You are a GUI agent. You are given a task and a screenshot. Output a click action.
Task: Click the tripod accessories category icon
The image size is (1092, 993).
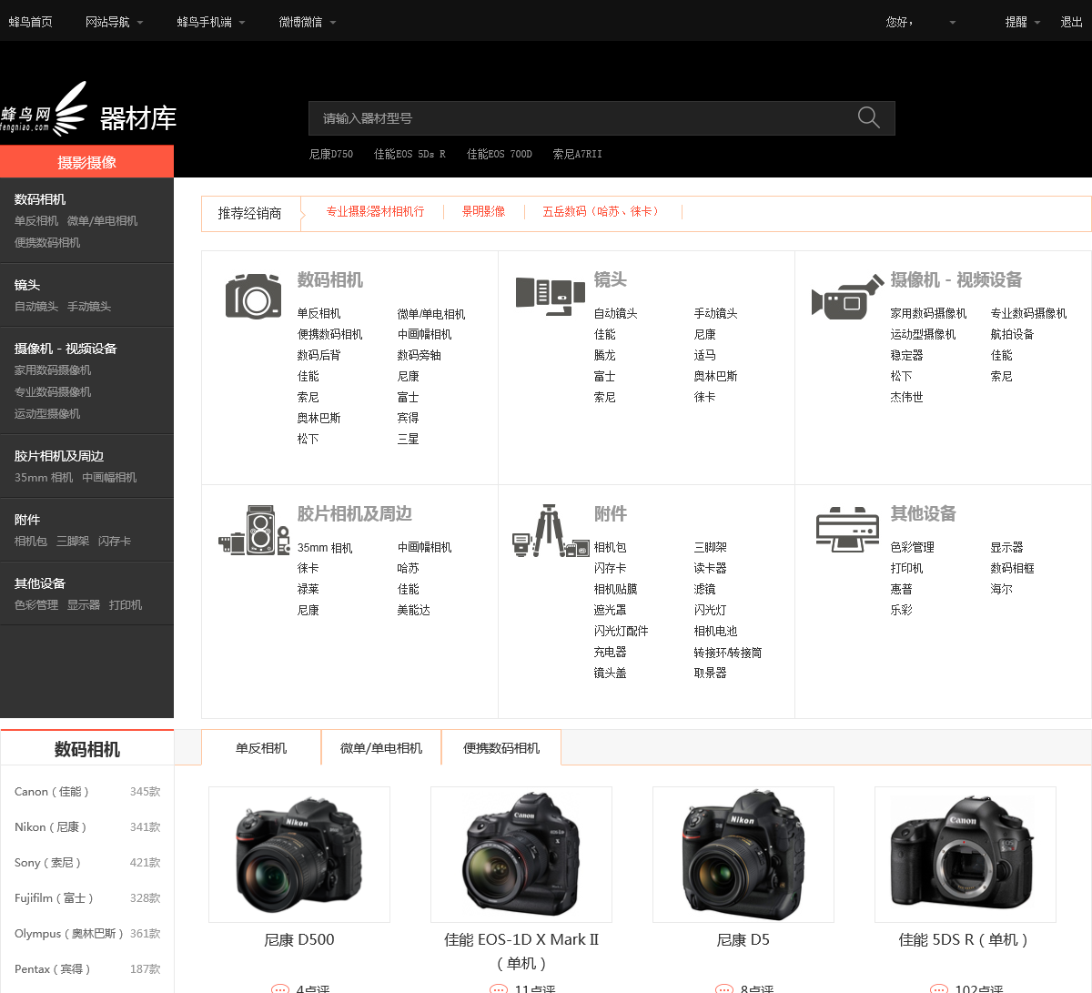(x=550, y=531)
